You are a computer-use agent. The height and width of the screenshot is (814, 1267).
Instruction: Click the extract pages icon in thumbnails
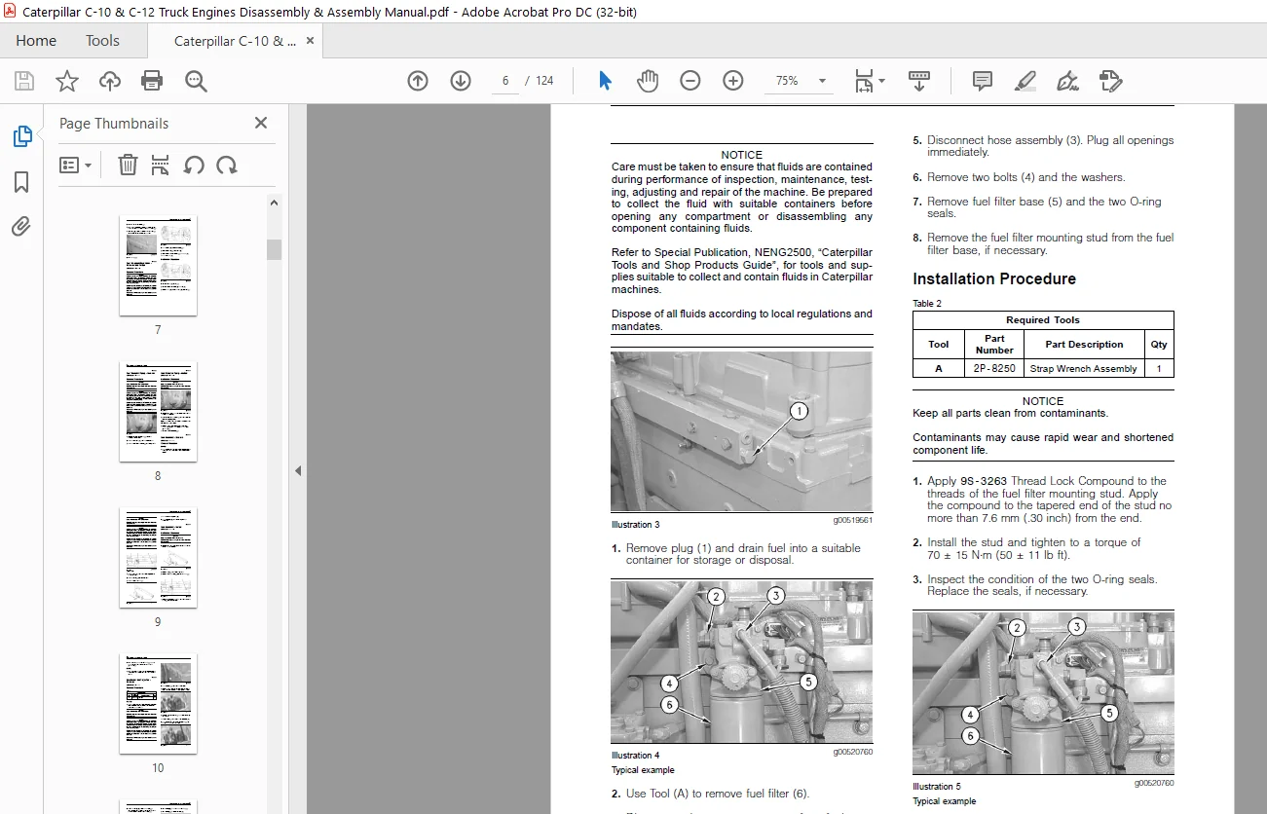coord(161,166)
